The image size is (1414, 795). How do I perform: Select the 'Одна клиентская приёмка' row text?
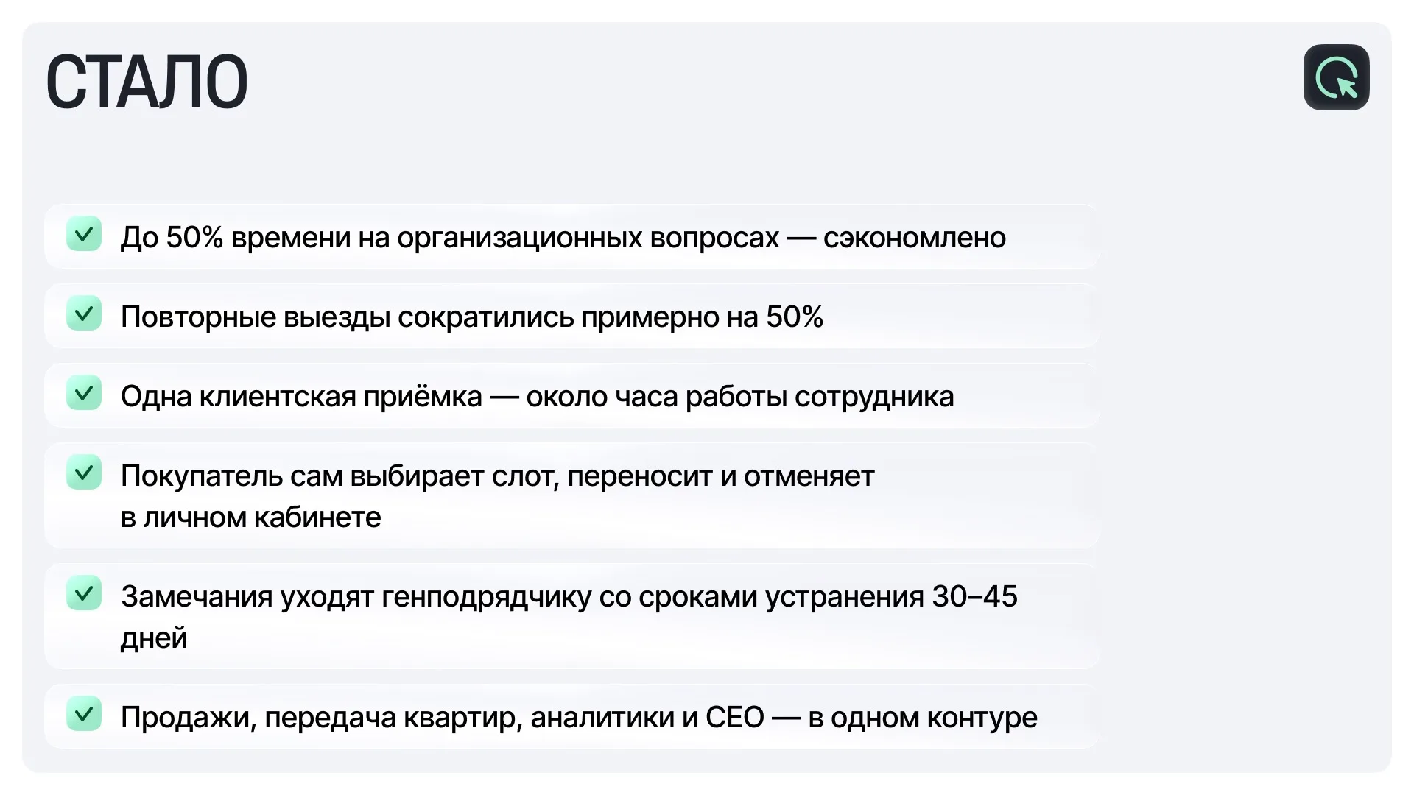538,396
